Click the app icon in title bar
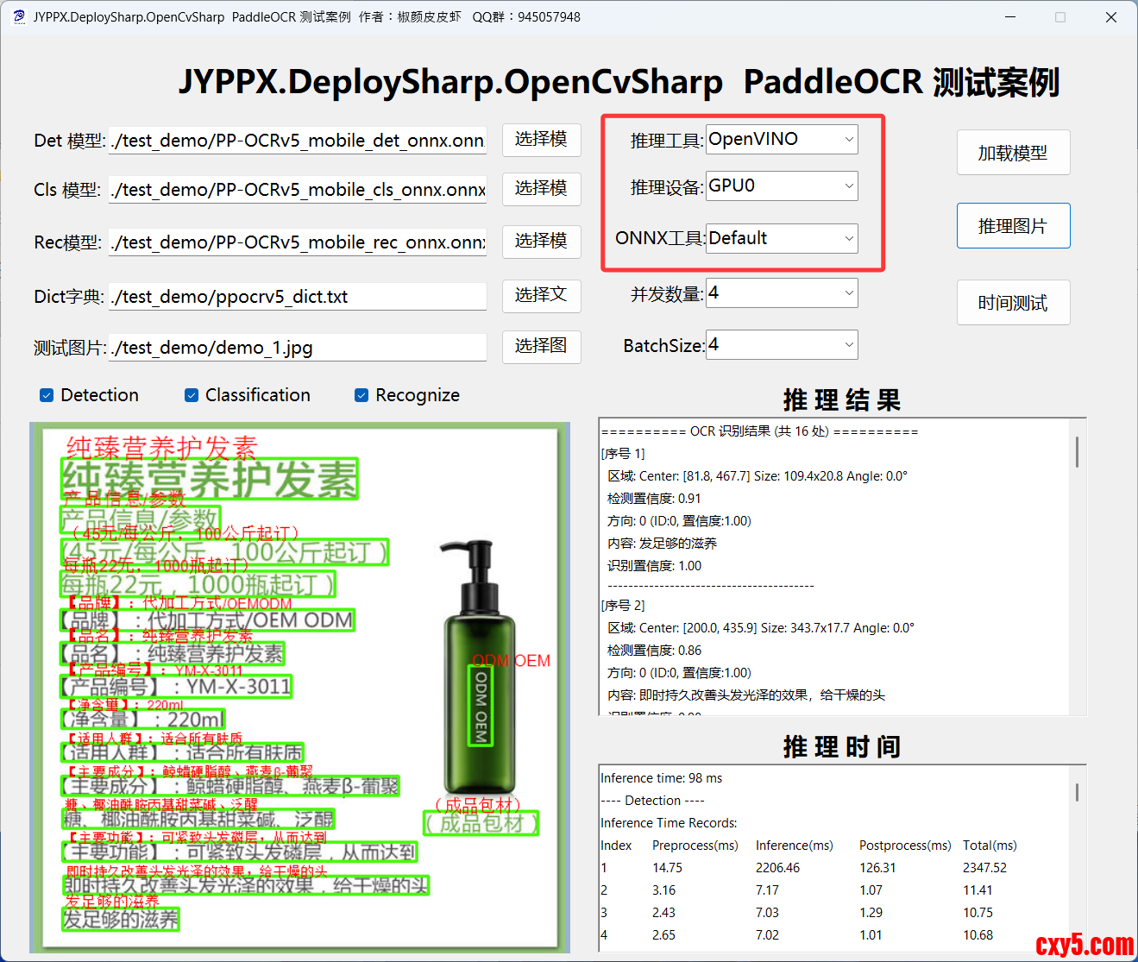 coord(18,17)
